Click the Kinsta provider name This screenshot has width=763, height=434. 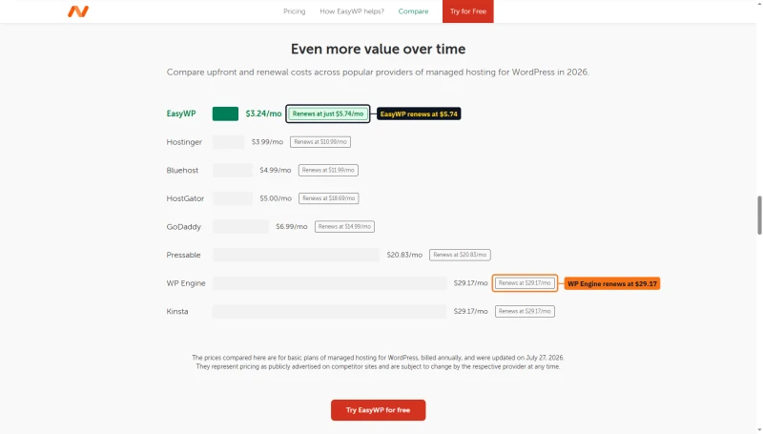point(177,311)
